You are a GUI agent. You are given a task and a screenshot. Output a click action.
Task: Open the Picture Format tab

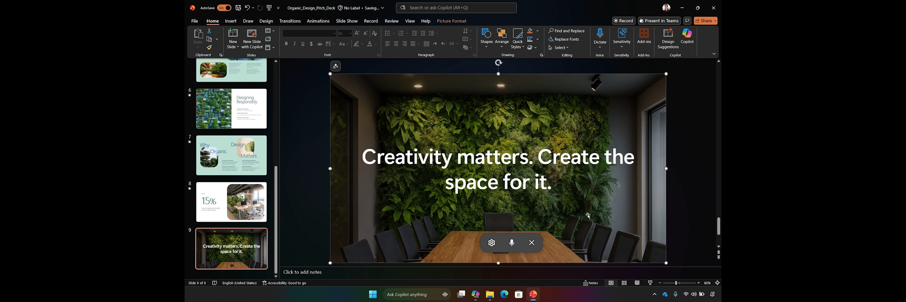click(451, 21)
